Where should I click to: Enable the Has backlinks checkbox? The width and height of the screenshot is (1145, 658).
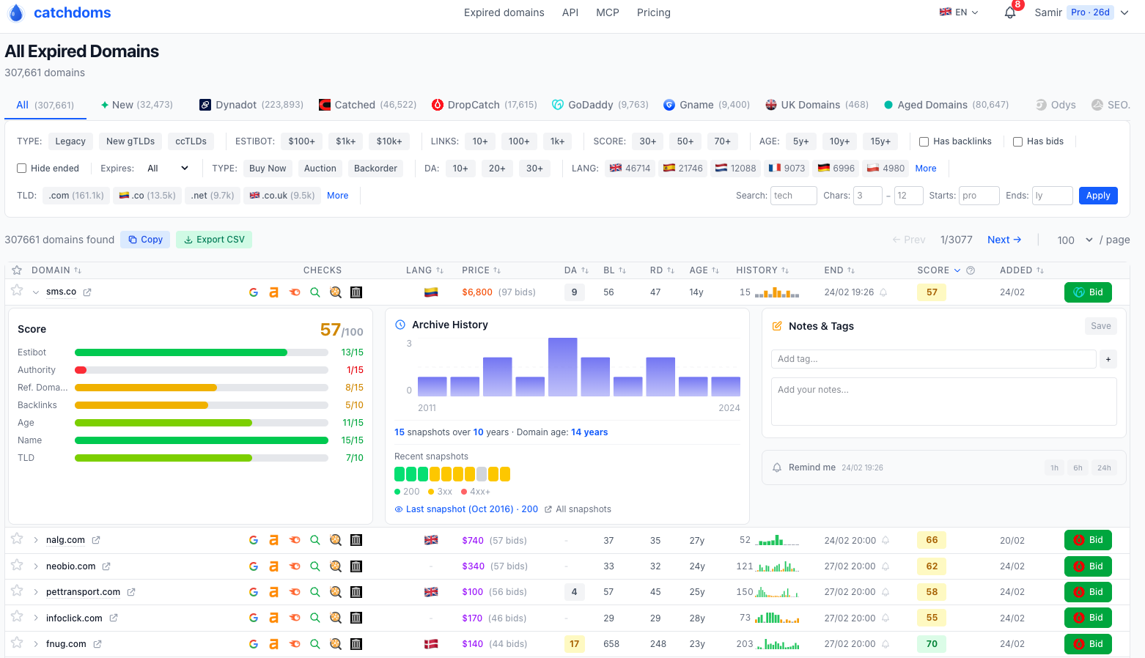pyautogui.click(x=924, y=141)
